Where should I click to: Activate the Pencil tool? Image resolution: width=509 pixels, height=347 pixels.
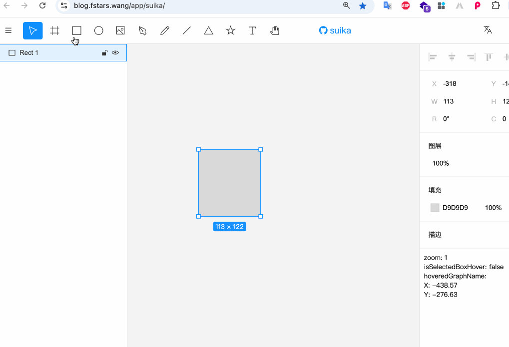pyautogui.click(x=164, y=30)
